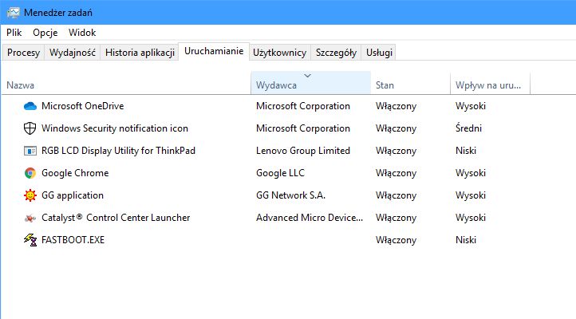
Task: Click Wysoki impact for Catalyst Control Center
Action: point(471,218)
